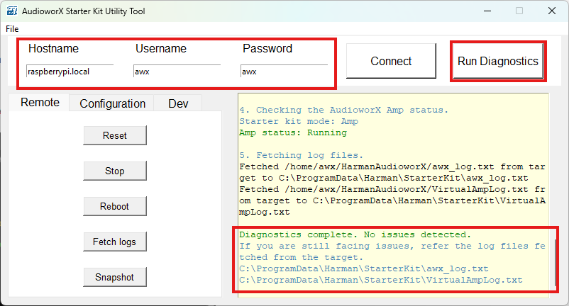Click the Snapshot button

tap(115, 278)
